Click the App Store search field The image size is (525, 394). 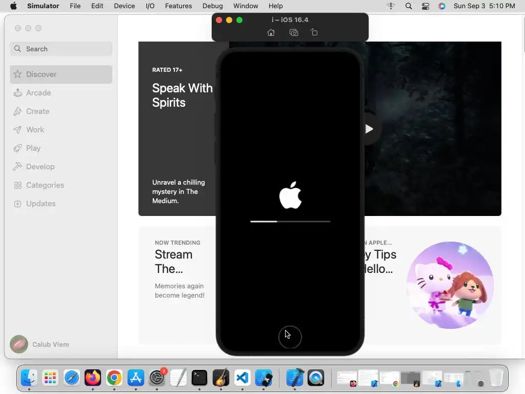[x=61, y=49]
